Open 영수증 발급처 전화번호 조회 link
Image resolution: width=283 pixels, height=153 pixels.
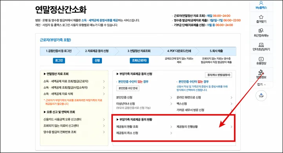[x=60, y=132]
